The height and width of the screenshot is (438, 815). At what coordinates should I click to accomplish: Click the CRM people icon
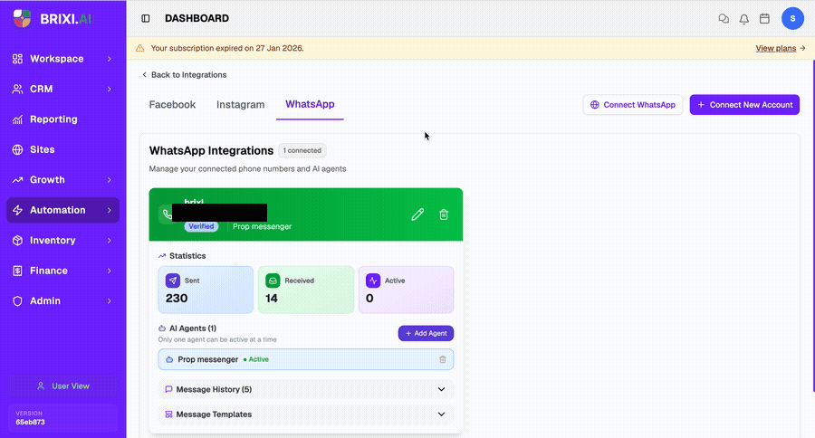(x=18, y=89)
